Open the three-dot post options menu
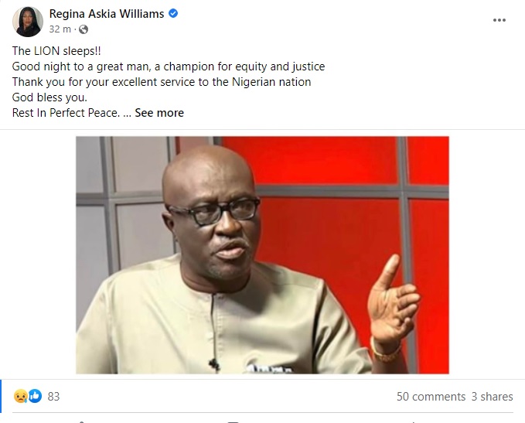Viewport: 525px width, 423px height. 499,20
